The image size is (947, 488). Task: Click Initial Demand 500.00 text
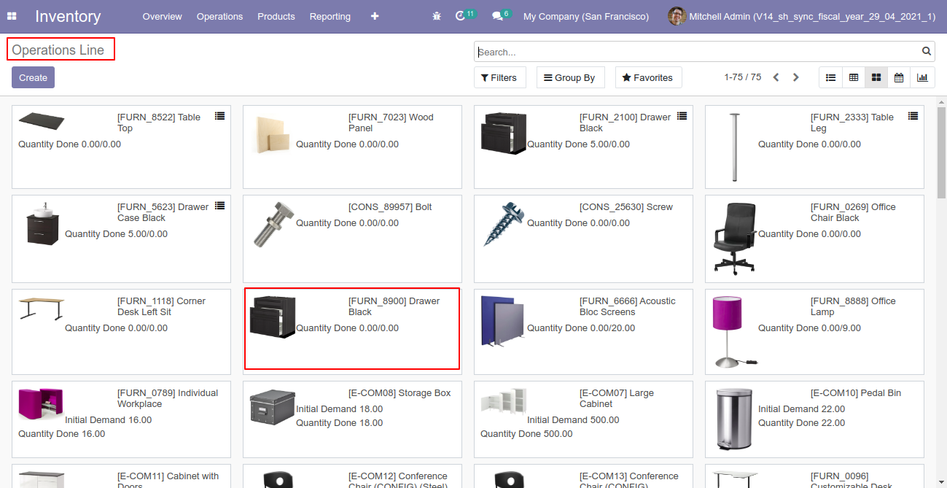point(573,420)
